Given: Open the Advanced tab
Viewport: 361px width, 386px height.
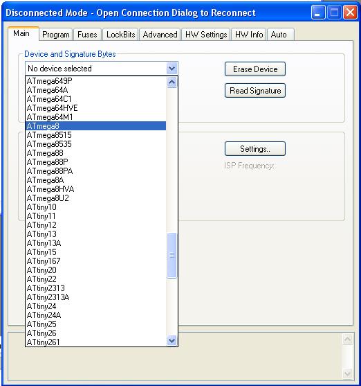Looking at the screenshot, I should [x=160, y=34].
